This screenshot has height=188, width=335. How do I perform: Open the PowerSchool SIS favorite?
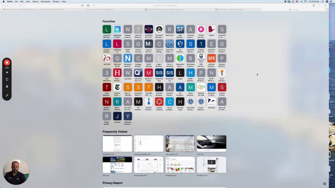(x=170, y=73)
